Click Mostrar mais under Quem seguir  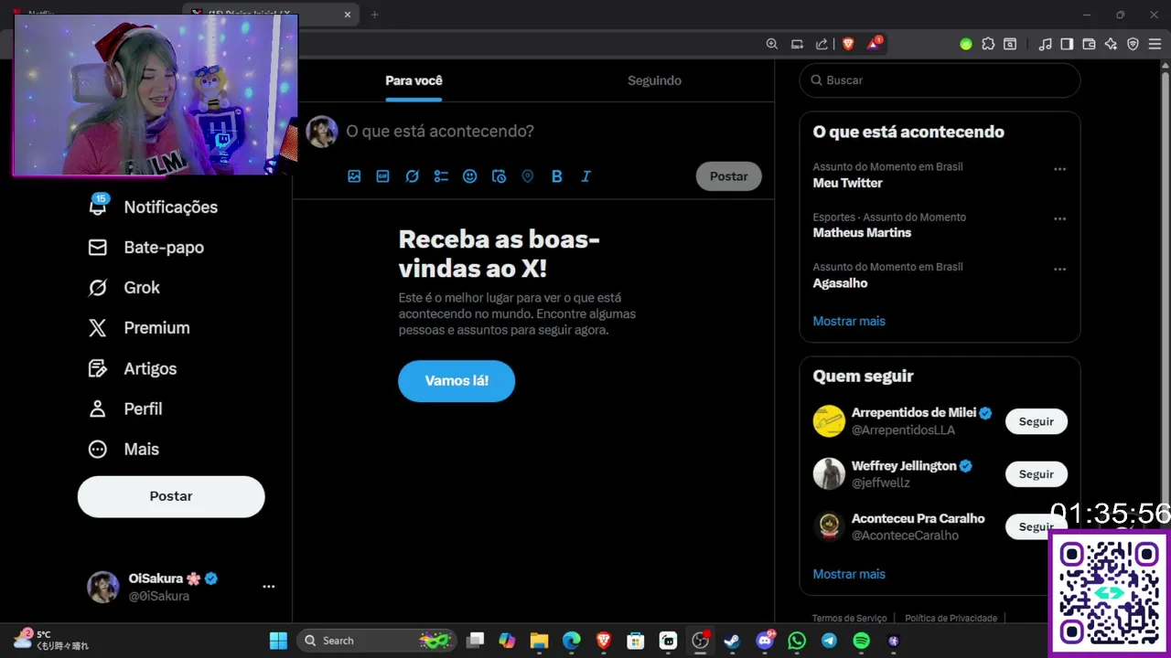point(849,574)
